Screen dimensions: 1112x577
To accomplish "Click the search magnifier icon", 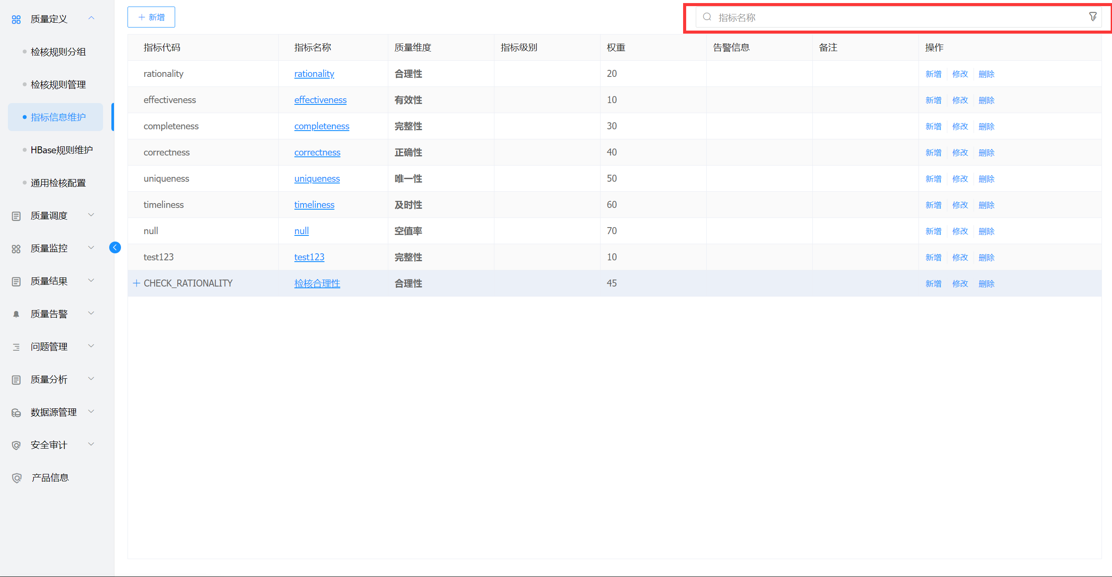I will point(707,17).
